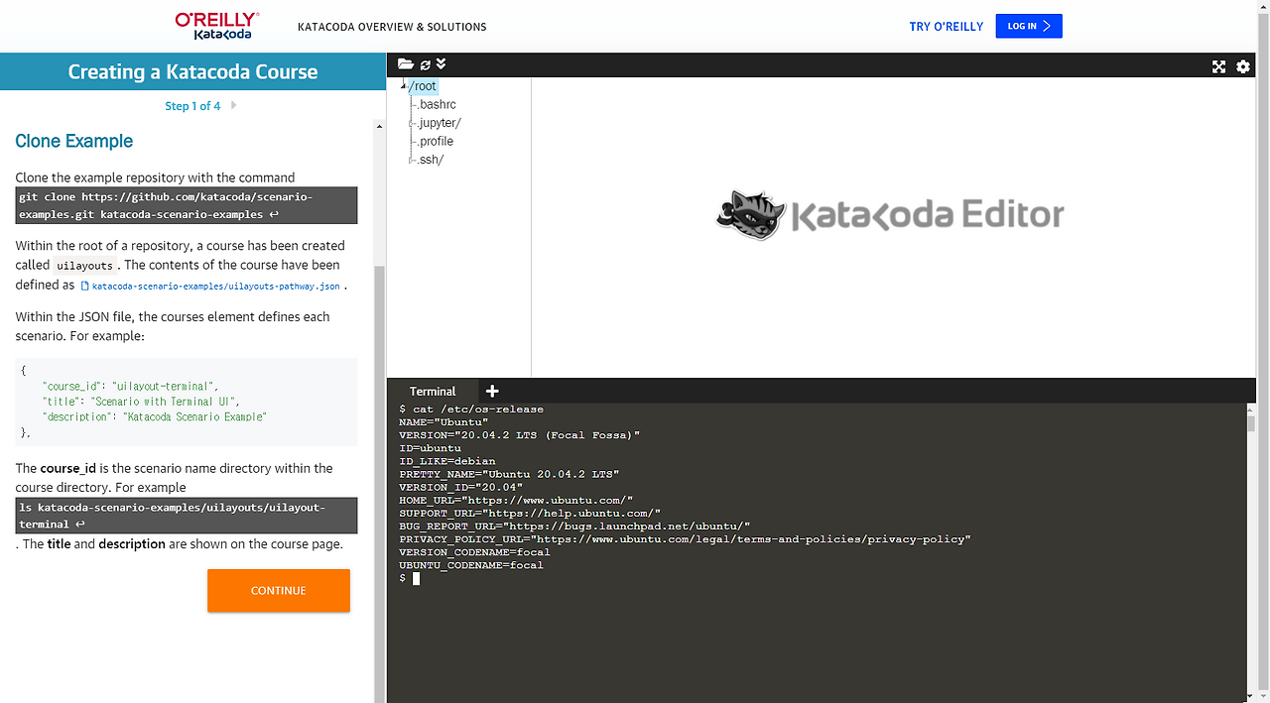Click the page's main vertical scrollbar
Viewport: 1270px width, 703px height.
[1263, 352]
